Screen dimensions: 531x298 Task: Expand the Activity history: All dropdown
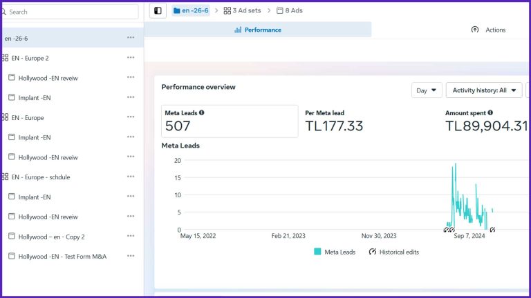coord(484,90)
